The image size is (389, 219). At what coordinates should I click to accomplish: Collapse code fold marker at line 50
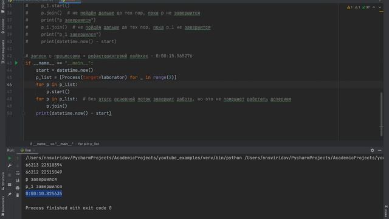coord(24,114)
